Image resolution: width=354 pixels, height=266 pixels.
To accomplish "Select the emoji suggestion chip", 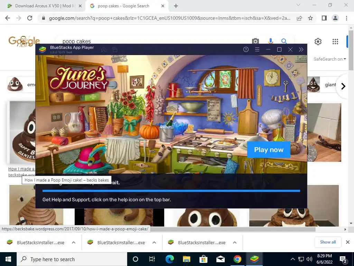I will [21, 85].
